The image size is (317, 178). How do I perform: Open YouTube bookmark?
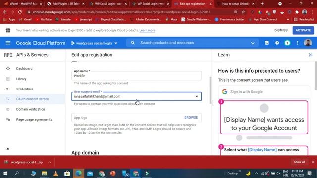pos(43,20)
